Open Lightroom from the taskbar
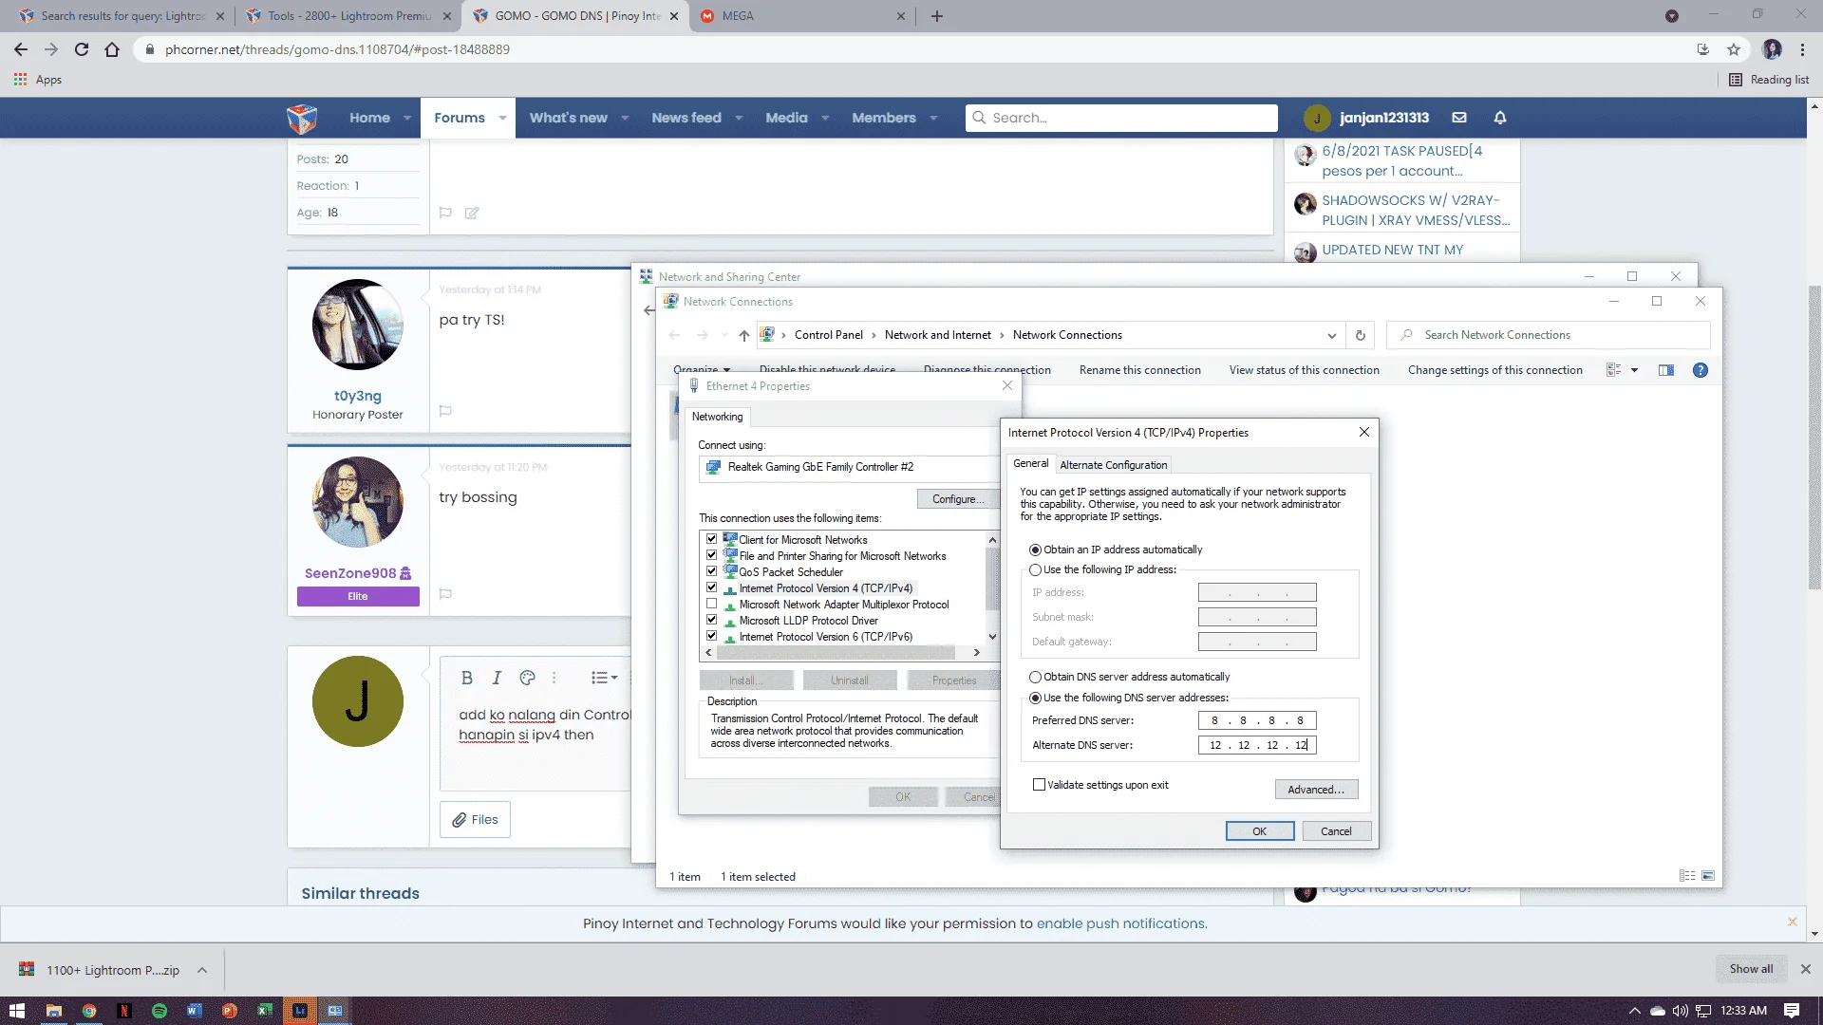This screenshot has height=1025, width=1823. pos(300,1011)
